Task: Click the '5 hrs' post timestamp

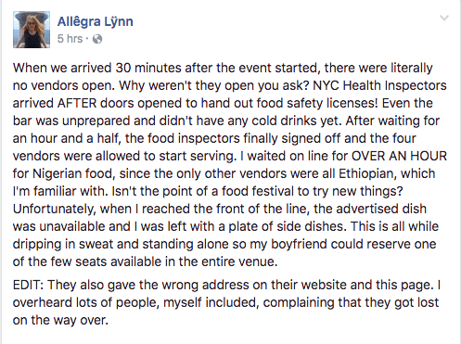Action: pos(70,39)
